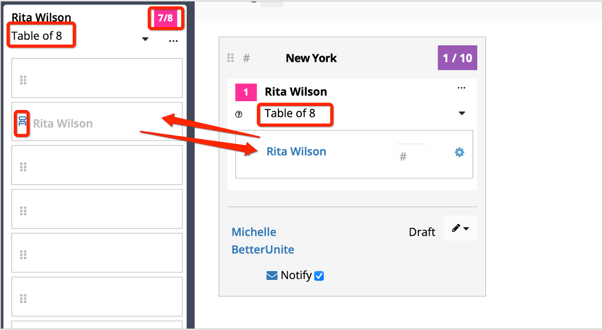Click the Rita Wilson guest link on card
This screenshot has height=330, width=603.
pyautogui.click(x=296, y=152)
